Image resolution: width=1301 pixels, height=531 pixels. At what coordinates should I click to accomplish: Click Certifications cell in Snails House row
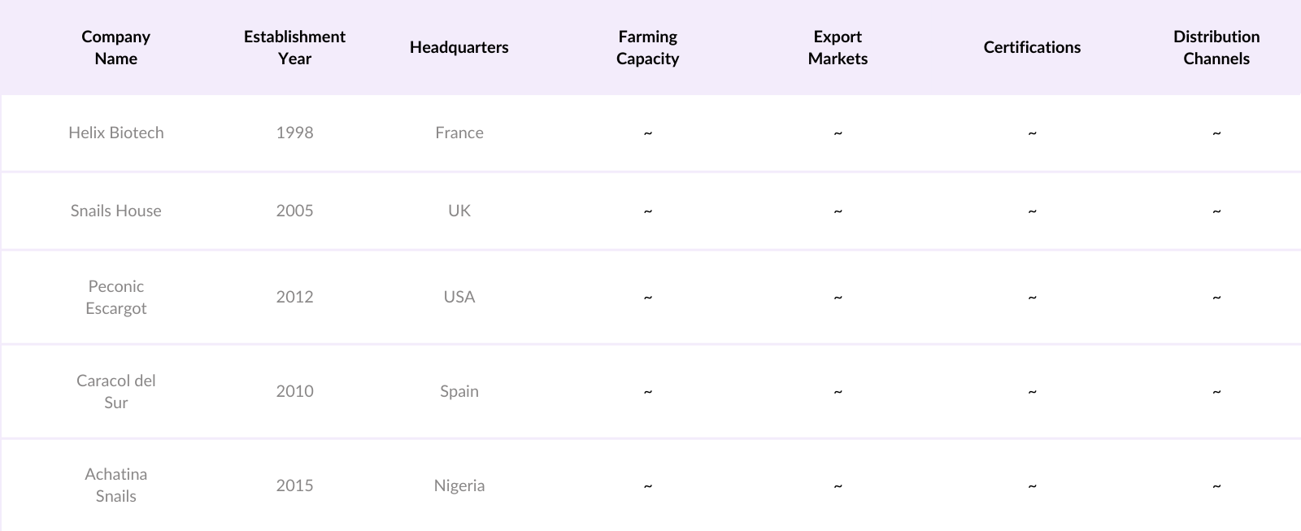click(x=1032, y=211)
